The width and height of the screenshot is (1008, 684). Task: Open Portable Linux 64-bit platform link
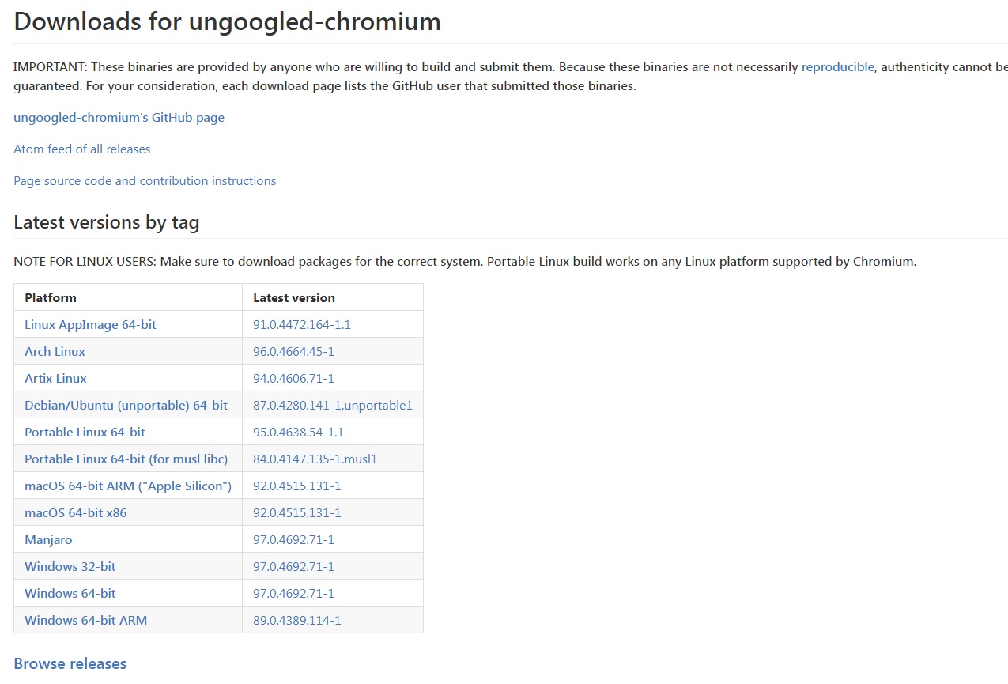click(x=85, y=433)
